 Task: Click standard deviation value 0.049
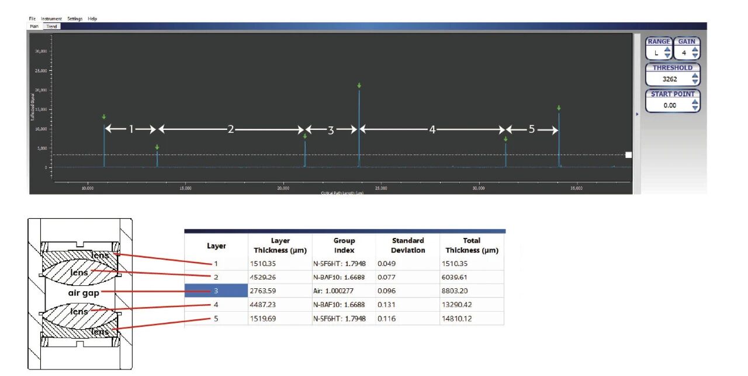click(x=386, y=264)
